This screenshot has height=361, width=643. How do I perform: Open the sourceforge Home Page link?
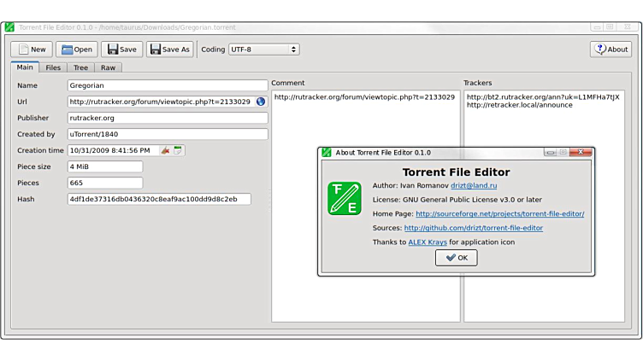click(x=500, y=213)
